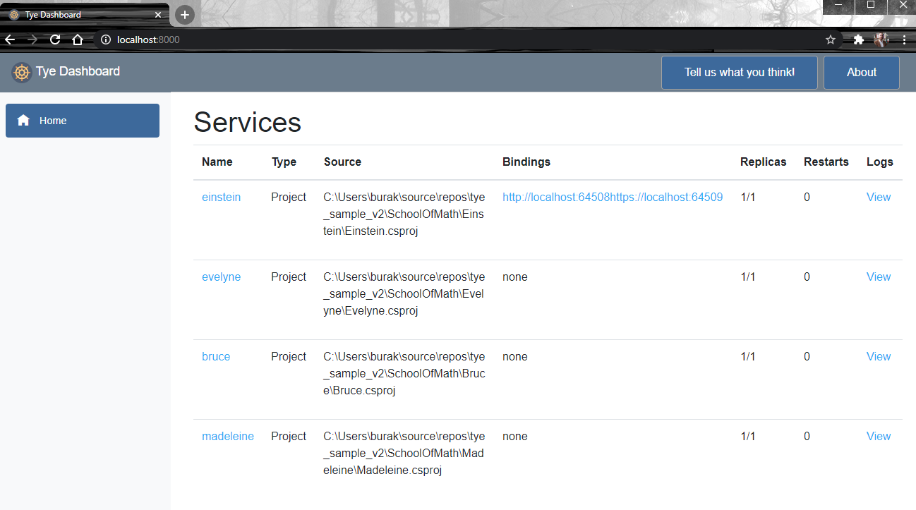The width and height of the screenshot is (916, 510).
Task: Click the none binding in evelyne row
Action: [515, 277]
